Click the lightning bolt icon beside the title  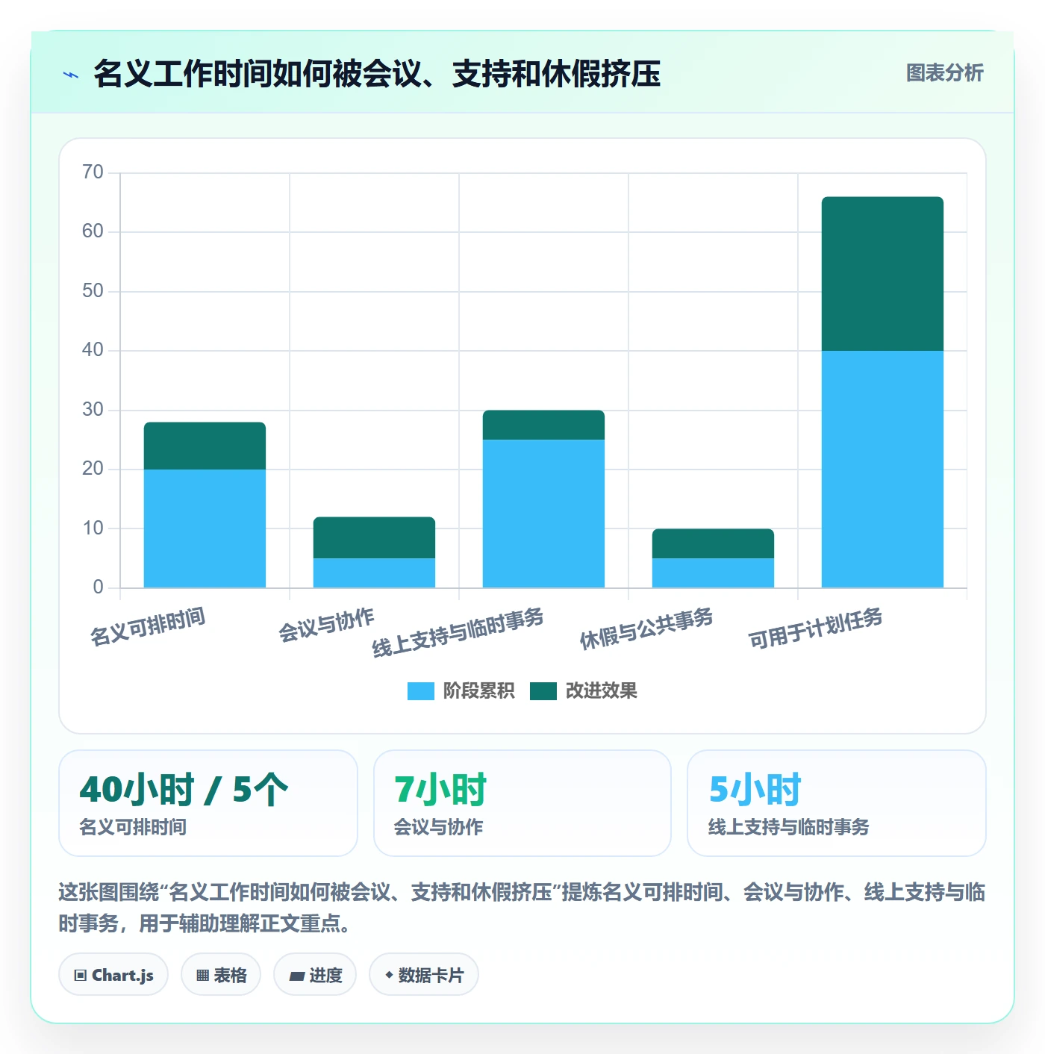(71, 75)
